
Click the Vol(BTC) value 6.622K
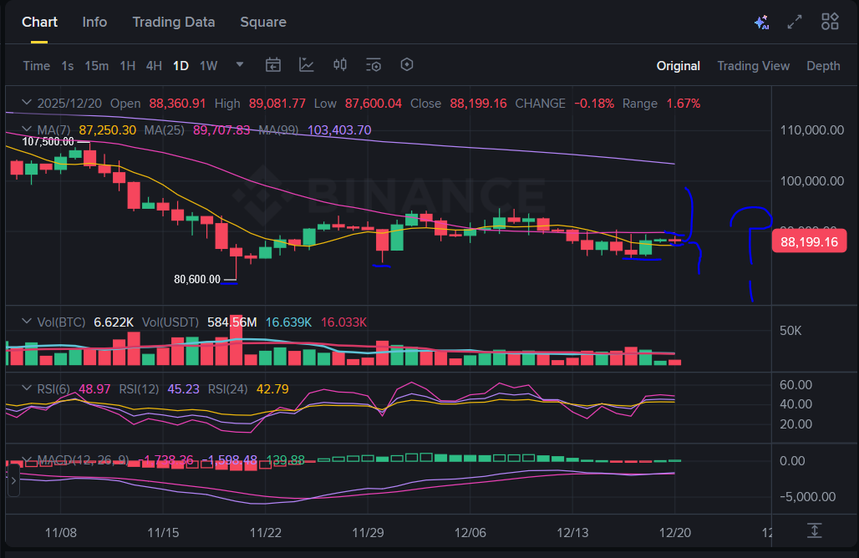pos(114,322)
